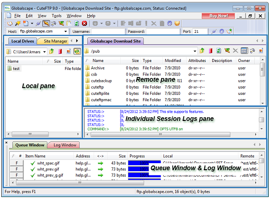Viewport: 270px width, 199px height.
Task: Click the green Refresh icon in main toolbar
Action: pyautogui.click(x=77, y=24)
